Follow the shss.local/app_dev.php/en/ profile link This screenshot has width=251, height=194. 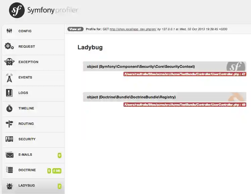pyautogui.click(x=133, y=29)
